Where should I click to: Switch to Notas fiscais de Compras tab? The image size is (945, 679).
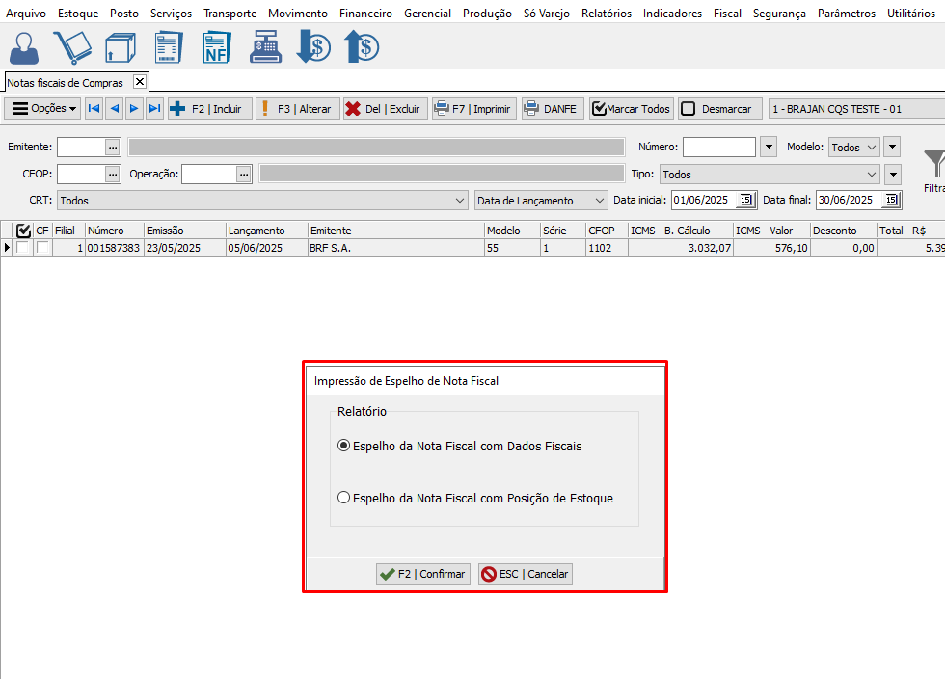[x=66, y=83]
